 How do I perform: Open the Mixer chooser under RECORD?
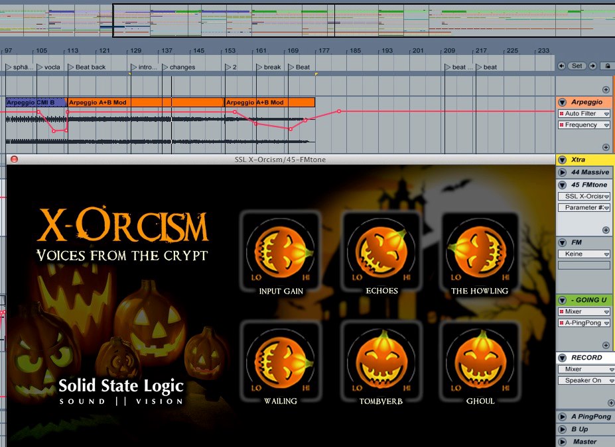click(x=586, y=369)
